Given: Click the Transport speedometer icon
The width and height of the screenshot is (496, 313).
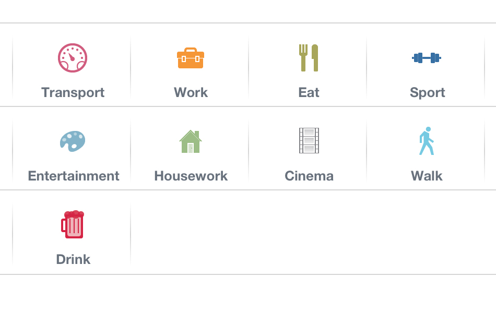Looking at the screenshot, I should [x=73, y=58].
